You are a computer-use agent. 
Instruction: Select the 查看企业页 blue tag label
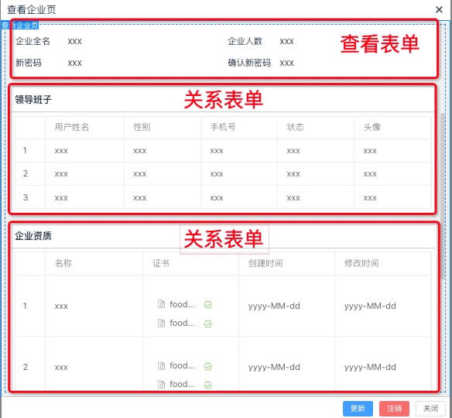point(19,25)
